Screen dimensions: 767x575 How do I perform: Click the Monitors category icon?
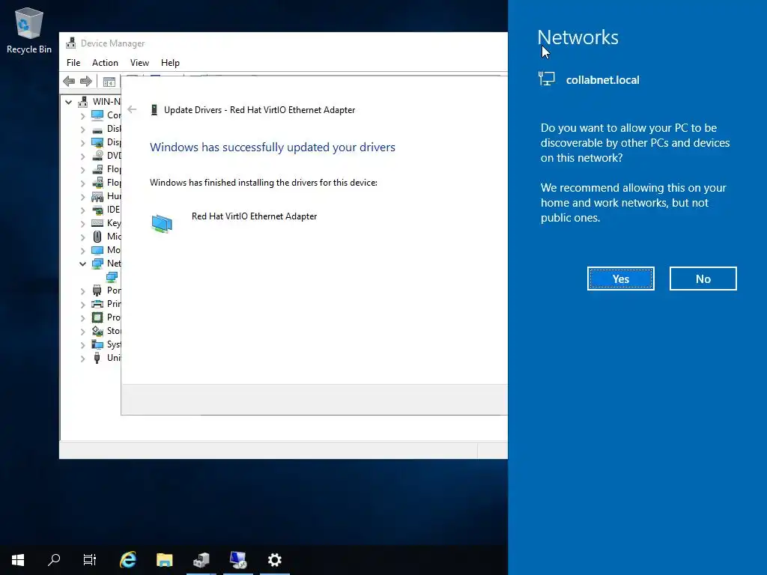[x=97, y=250]
